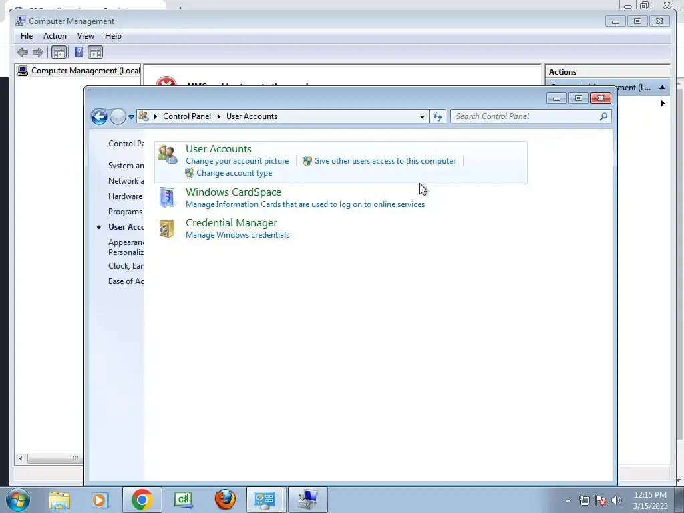The image size is (684, 513).
Task: Go to Control Panel Home in sidebar
Action: tap(126, 144)
